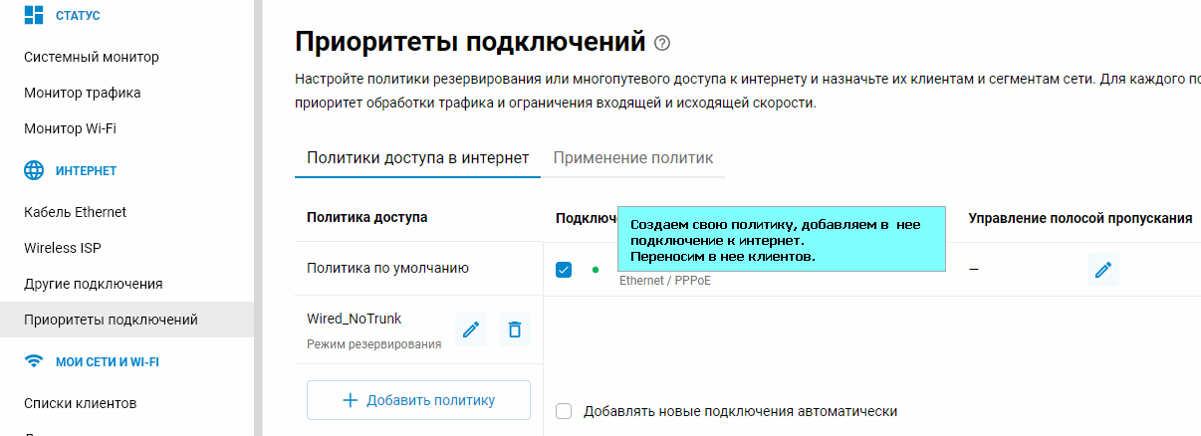Delete Wired_NoTrunk policy trash icon
1201x436 pixels.
click(515, 329)
